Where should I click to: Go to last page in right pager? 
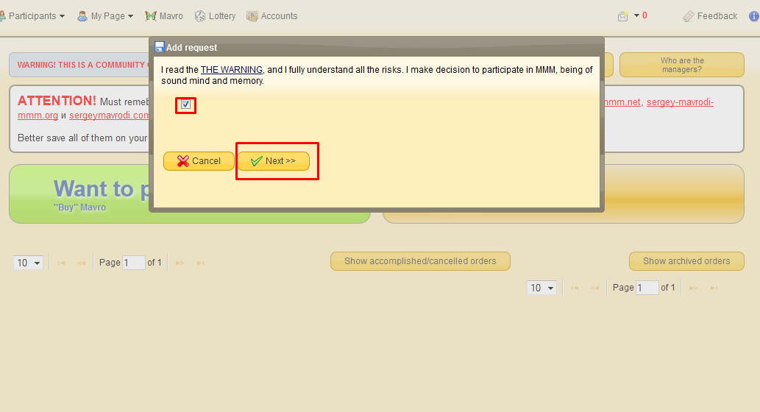pos(714,288)
